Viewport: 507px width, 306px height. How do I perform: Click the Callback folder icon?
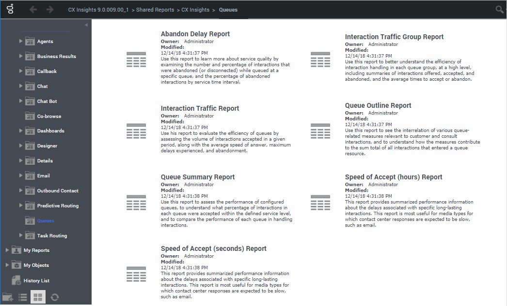pos(30,71)
